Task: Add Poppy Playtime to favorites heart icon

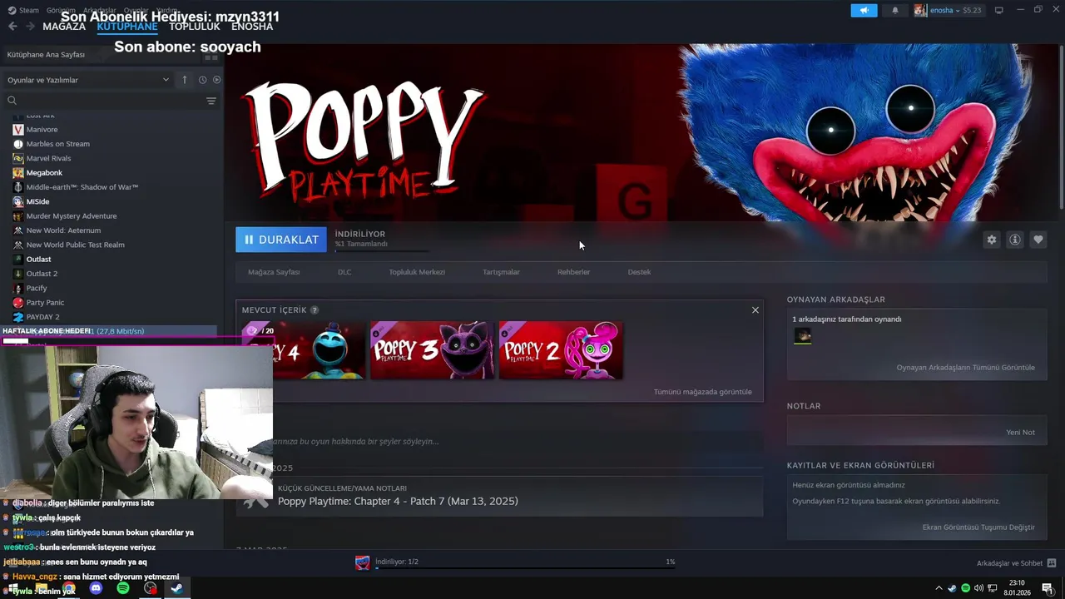Action: click(x=1038, y=240)
